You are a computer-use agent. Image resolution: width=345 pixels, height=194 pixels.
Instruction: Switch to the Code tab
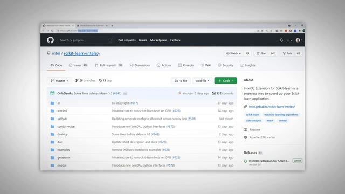(x=56, y=65)
